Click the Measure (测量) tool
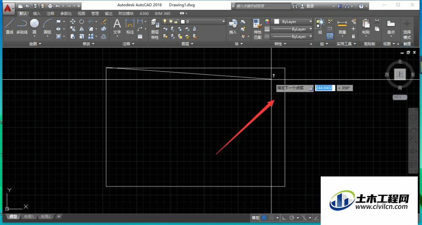Viewport: 422px width, 225px height. tap(342, 26)
